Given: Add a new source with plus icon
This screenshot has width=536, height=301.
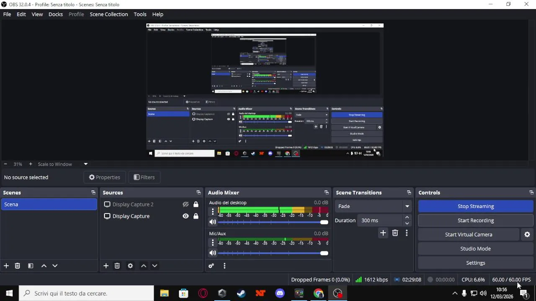Looking at the screenshot, I should click(106, 266).
